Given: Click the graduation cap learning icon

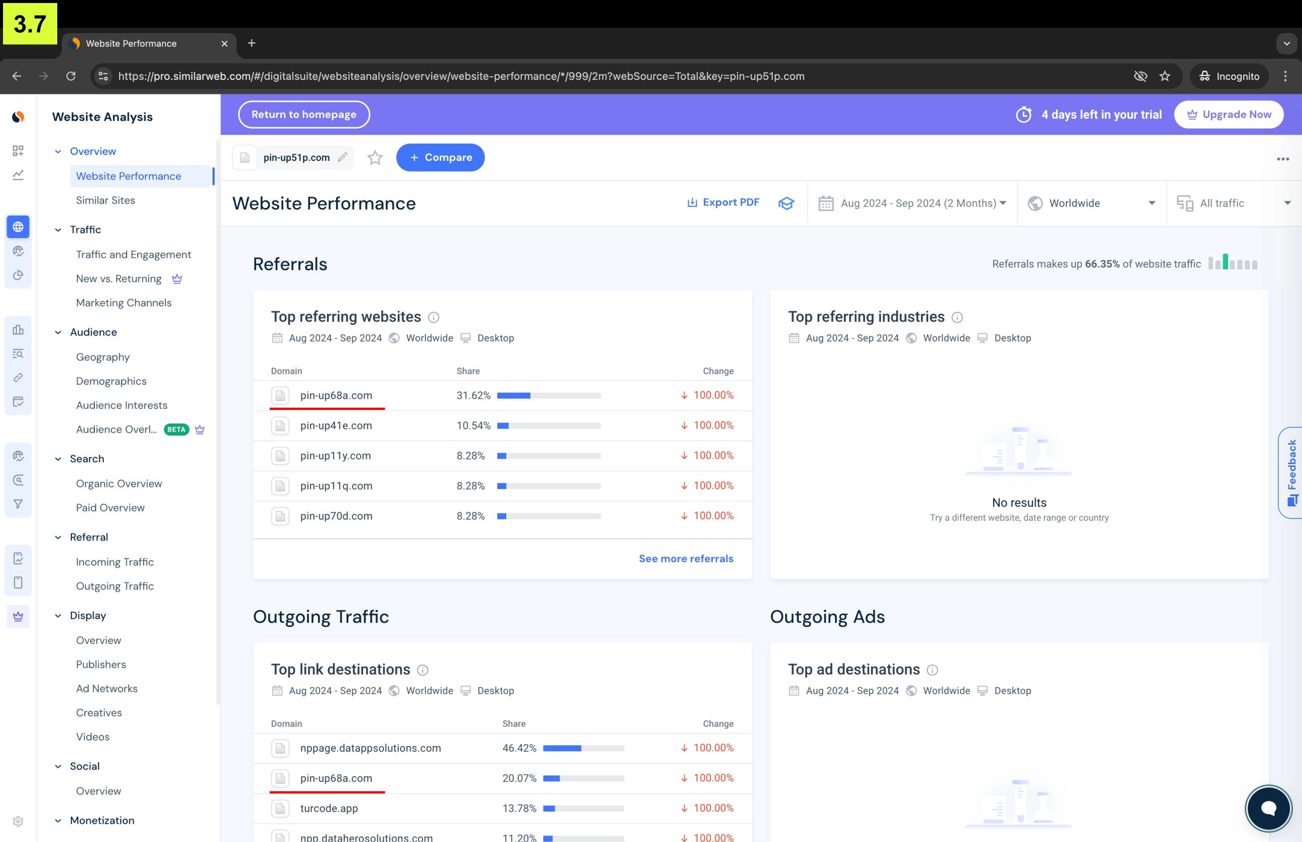Looking at the screenshot, I should tap(786, 203).
